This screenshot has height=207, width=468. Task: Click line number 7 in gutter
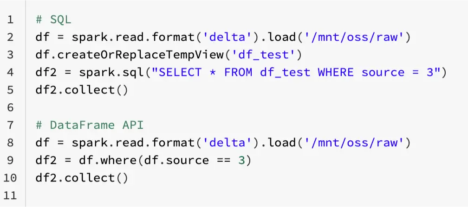click(x=11, y=125)
